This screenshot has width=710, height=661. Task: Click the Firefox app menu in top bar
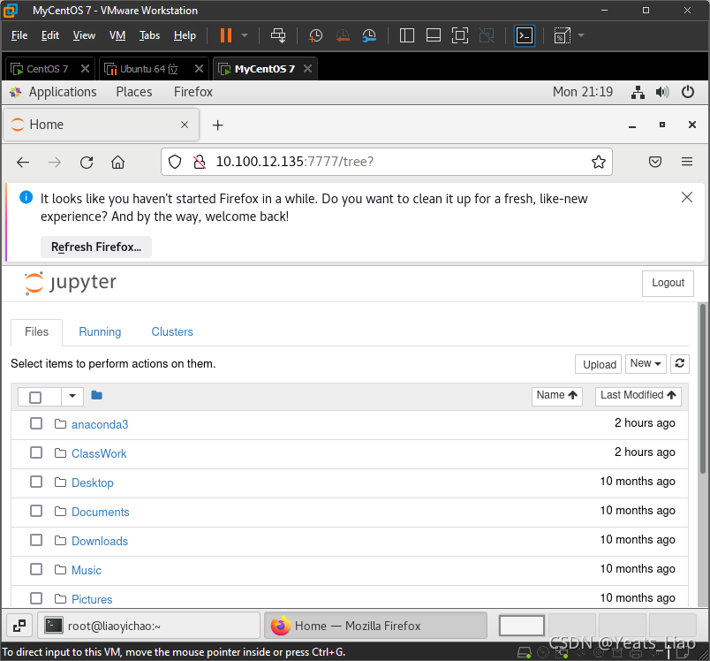pyautogui.click(x=193, y=92)
